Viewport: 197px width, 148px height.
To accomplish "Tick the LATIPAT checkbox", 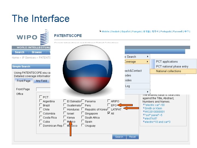I will [x=109, y=109].
